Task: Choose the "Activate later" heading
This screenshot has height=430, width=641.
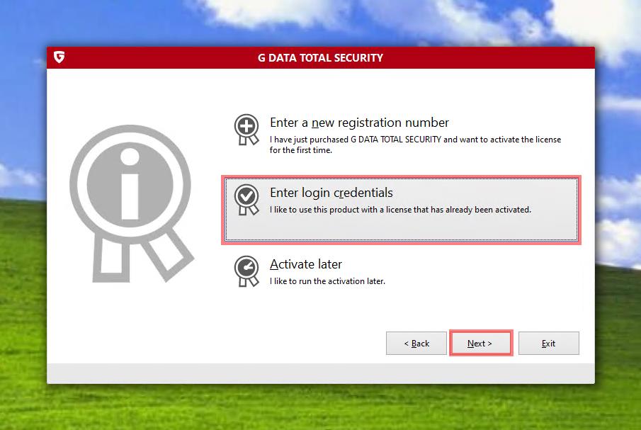Action: pyautogui.click(x=306, y=264)
